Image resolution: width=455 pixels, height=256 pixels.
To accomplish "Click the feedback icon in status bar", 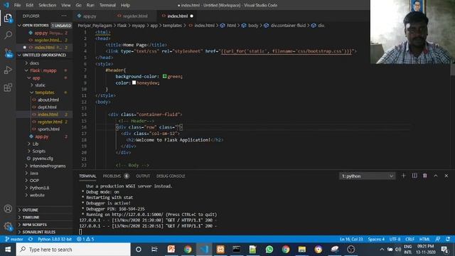I will click(438, 239).
